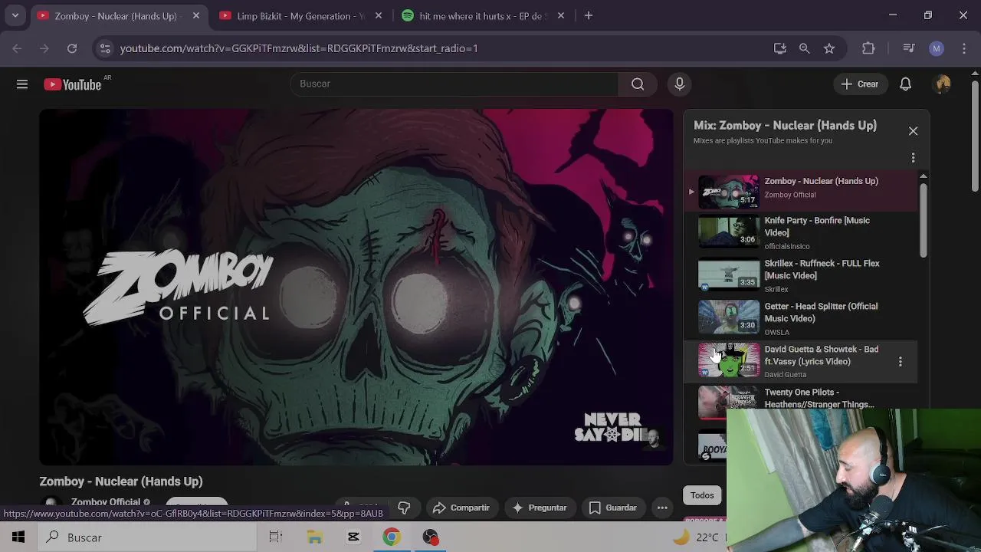
Task: Switch to Spotify hit me where it hurts tab
Action: (483, 15)
